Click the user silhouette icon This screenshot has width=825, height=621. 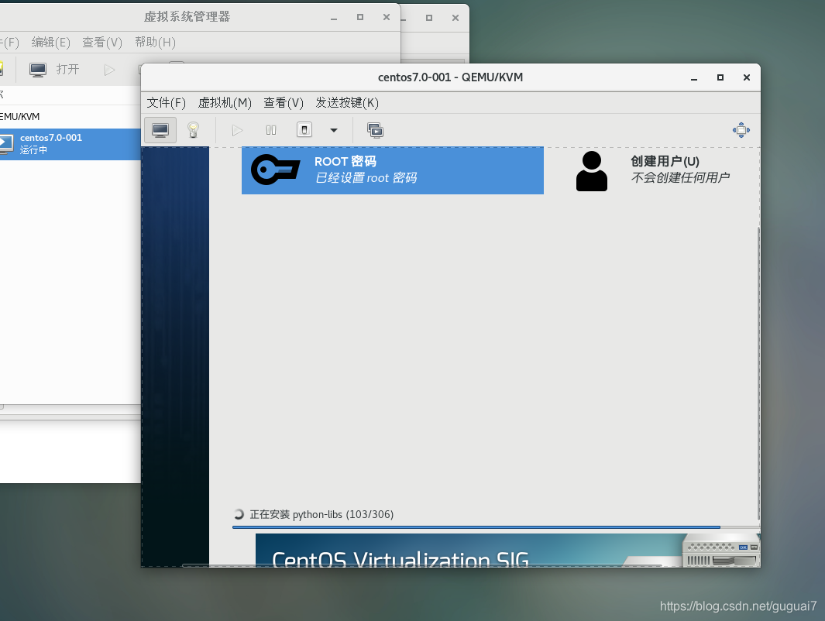coord(591,171)
